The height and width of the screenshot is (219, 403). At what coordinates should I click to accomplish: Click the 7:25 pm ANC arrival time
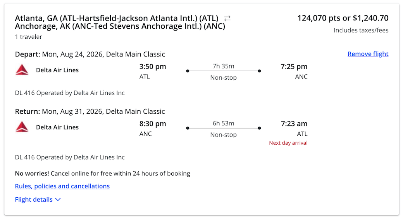click(x=294, y=67)
